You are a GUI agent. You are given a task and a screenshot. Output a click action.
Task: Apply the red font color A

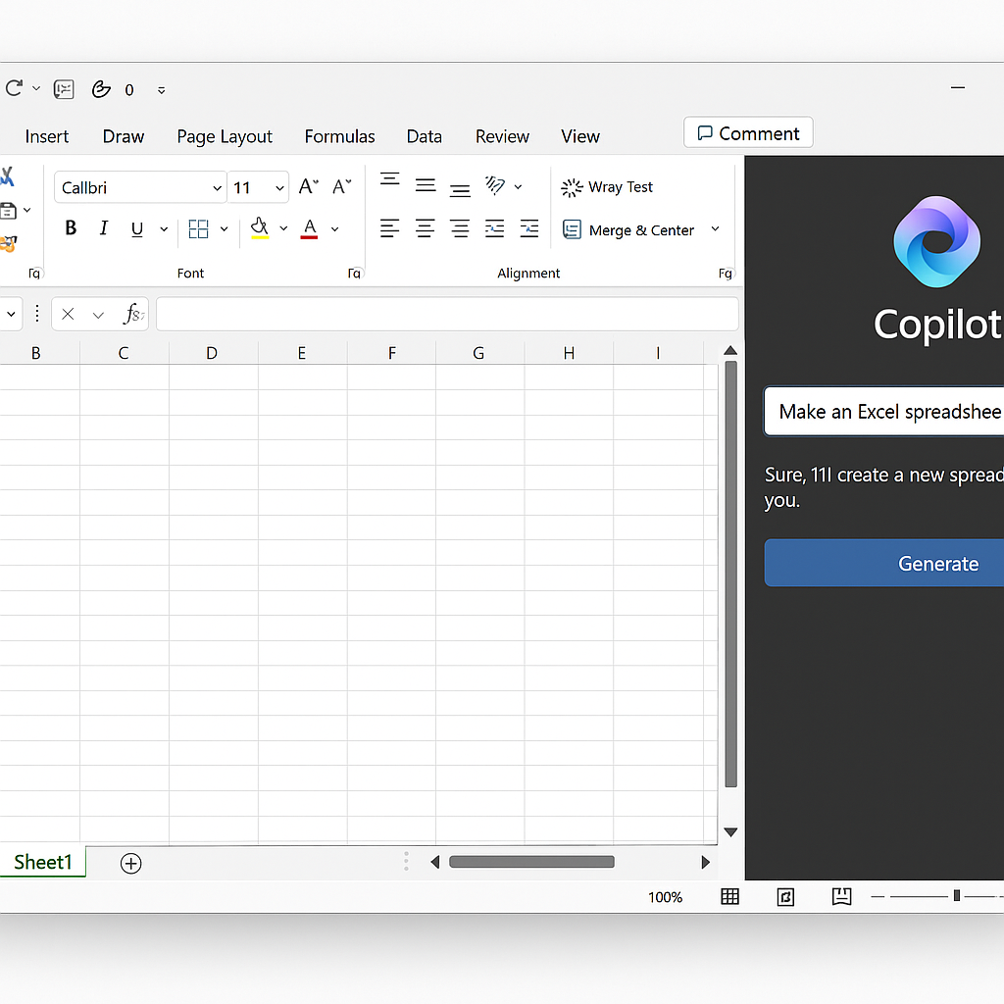coord(310,228)
